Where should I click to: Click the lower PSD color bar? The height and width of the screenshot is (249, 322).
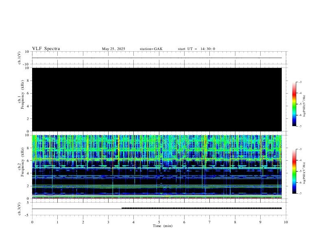(294, 171)
